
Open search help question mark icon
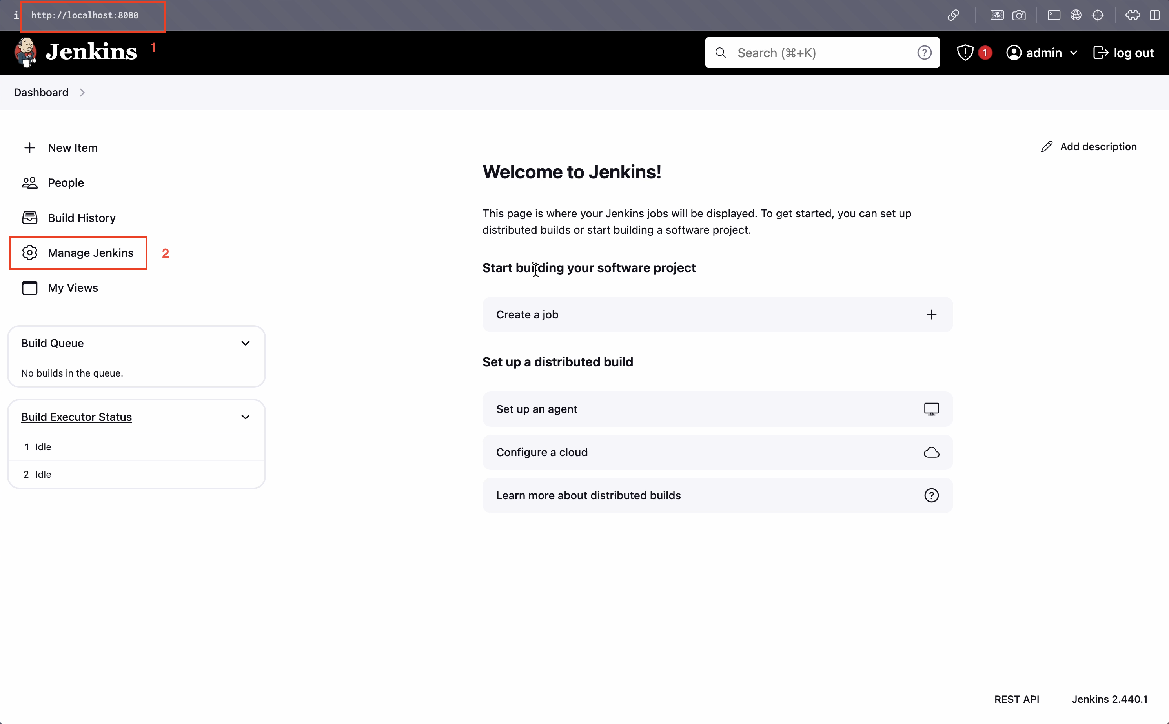[924, 53]
